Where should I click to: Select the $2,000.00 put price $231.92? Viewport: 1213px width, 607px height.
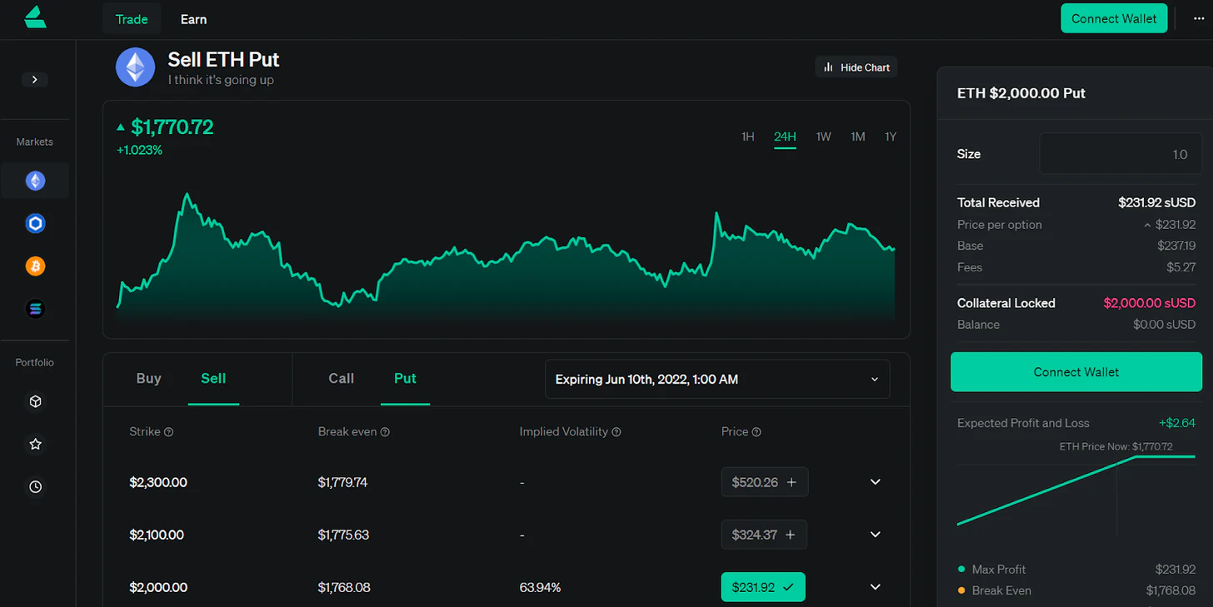coord(762,587)
